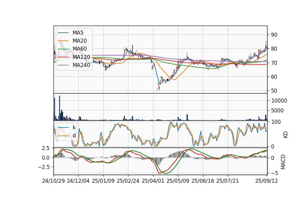Viewport: 297px width, 213px height.
Task: Click the MACD axis title
Action: tap(283, 162)
